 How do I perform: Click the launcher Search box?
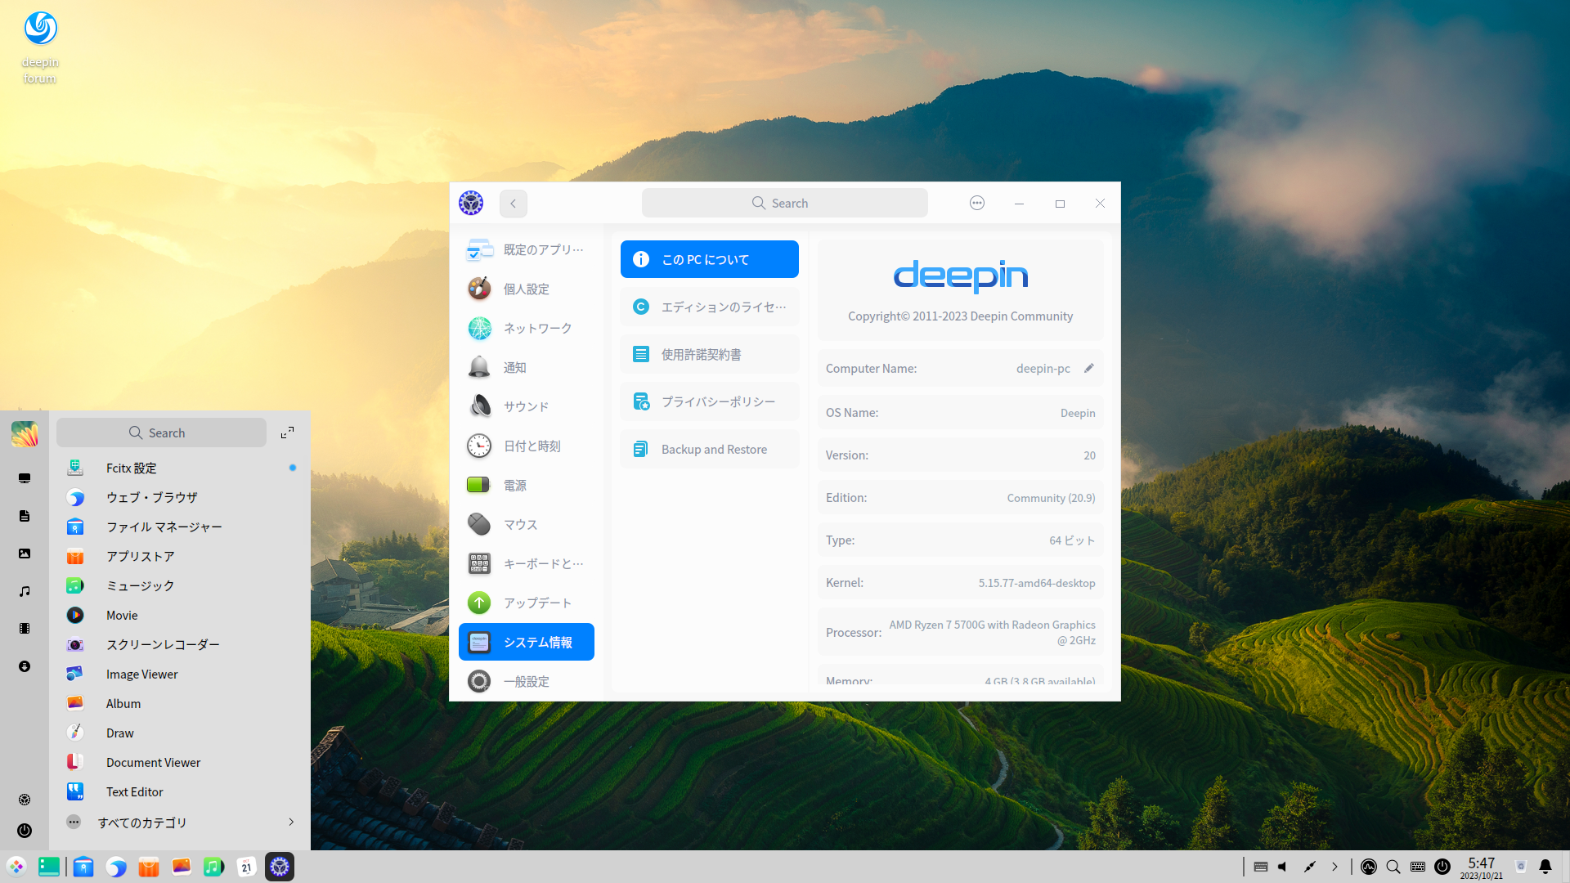pos(161,433)
